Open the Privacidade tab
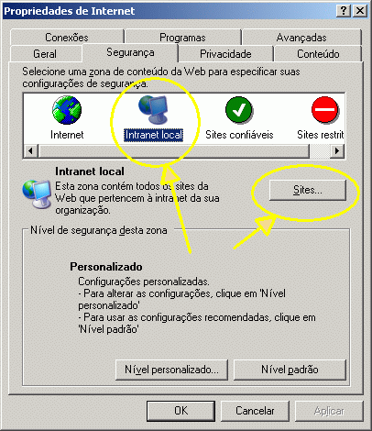This screenshot has height=431, width=372. point(225,54)
